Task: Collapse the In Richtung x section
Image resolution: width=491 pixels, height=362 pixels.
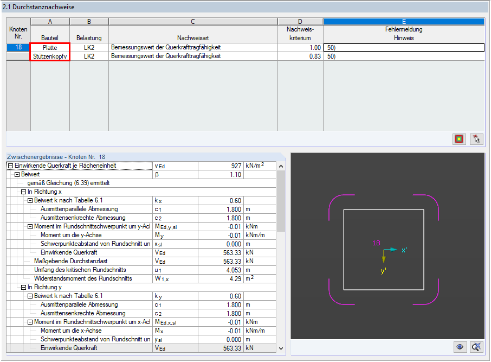Action: pyautogui.click(x=23, y=192)
